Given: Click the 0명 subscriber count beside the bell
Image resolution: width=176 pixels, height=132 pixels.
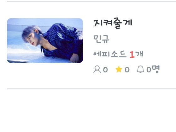Looking at the screenshot, I should (153, 69).
